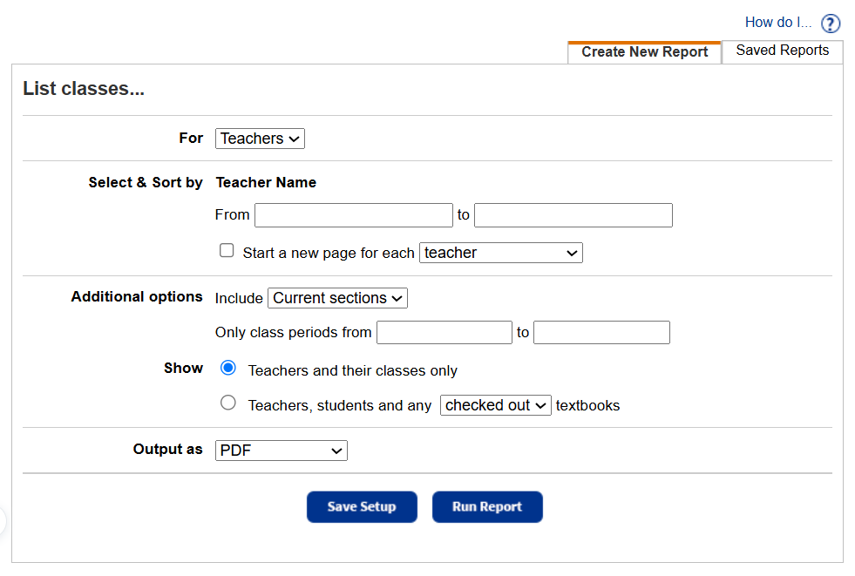Click the 'Teachers and their classes only' label text
The image size is (855, 576).
(352, 371)
